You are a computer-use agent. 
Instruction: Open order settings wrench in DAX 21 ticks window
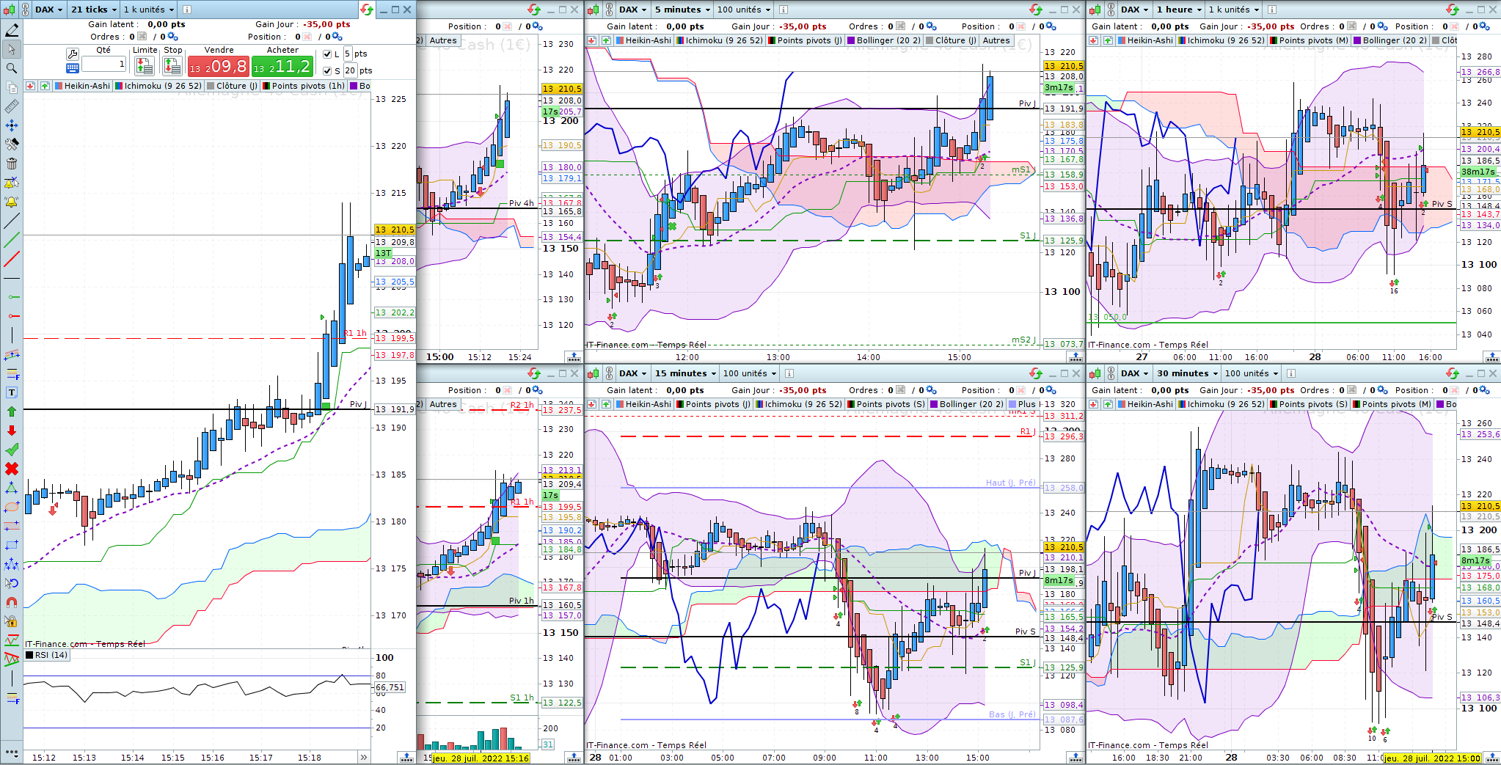[x=72, y=54]
